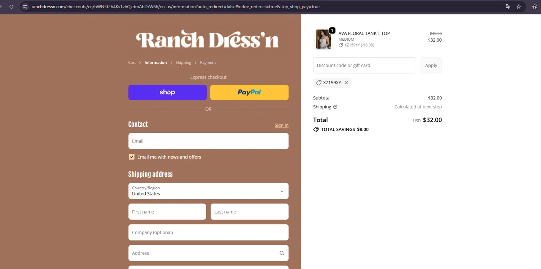Bookmark this page with star icon

(x=519, y=6)
